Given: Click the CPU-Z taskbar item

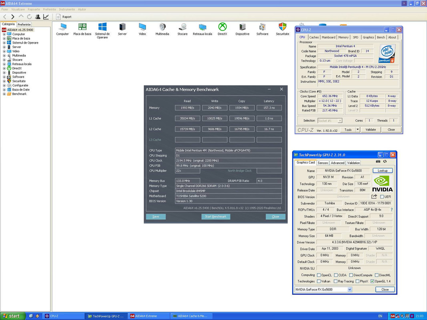Looking at the screenshot, I should click(x=63, y=316).
